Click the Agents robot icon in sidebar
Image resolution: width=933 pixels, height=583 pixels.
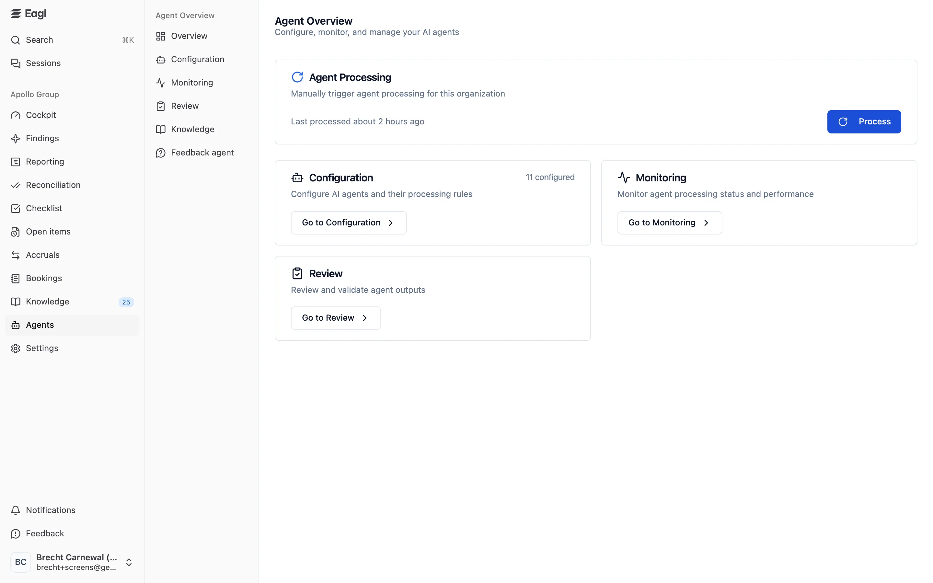coord(16,325)
